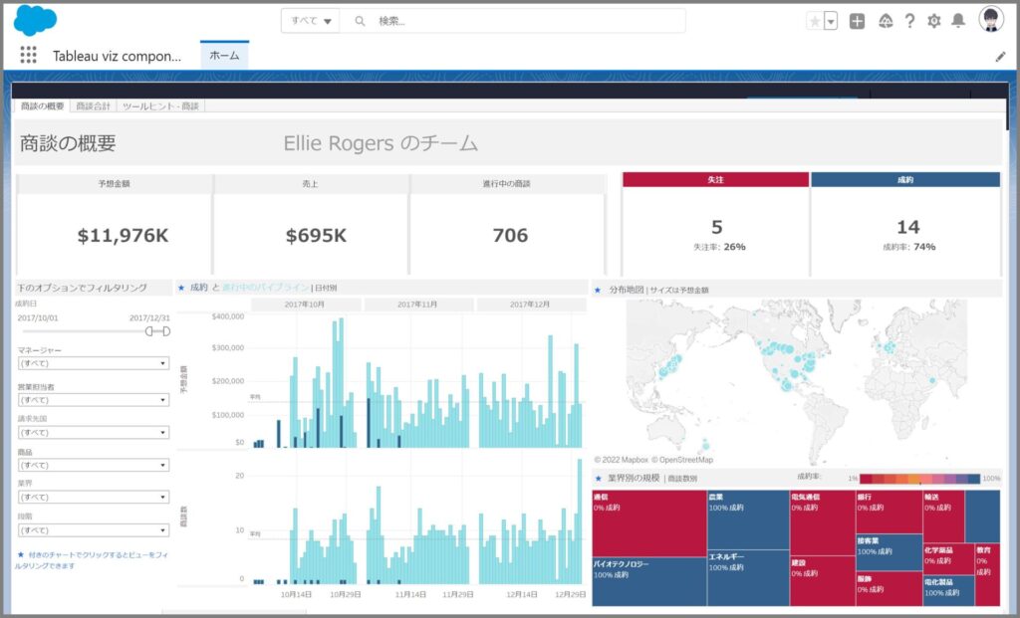
Task: Expand the favorites list dropdown arrow
Action: click(x=831, y=21)
